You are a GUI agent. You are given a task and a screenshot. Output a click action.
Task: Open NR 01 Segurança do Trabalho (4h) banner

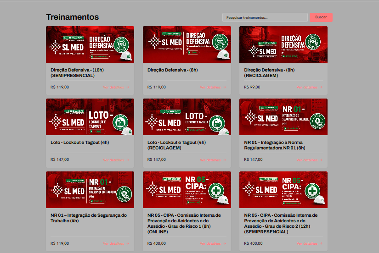tap(90, 190)
